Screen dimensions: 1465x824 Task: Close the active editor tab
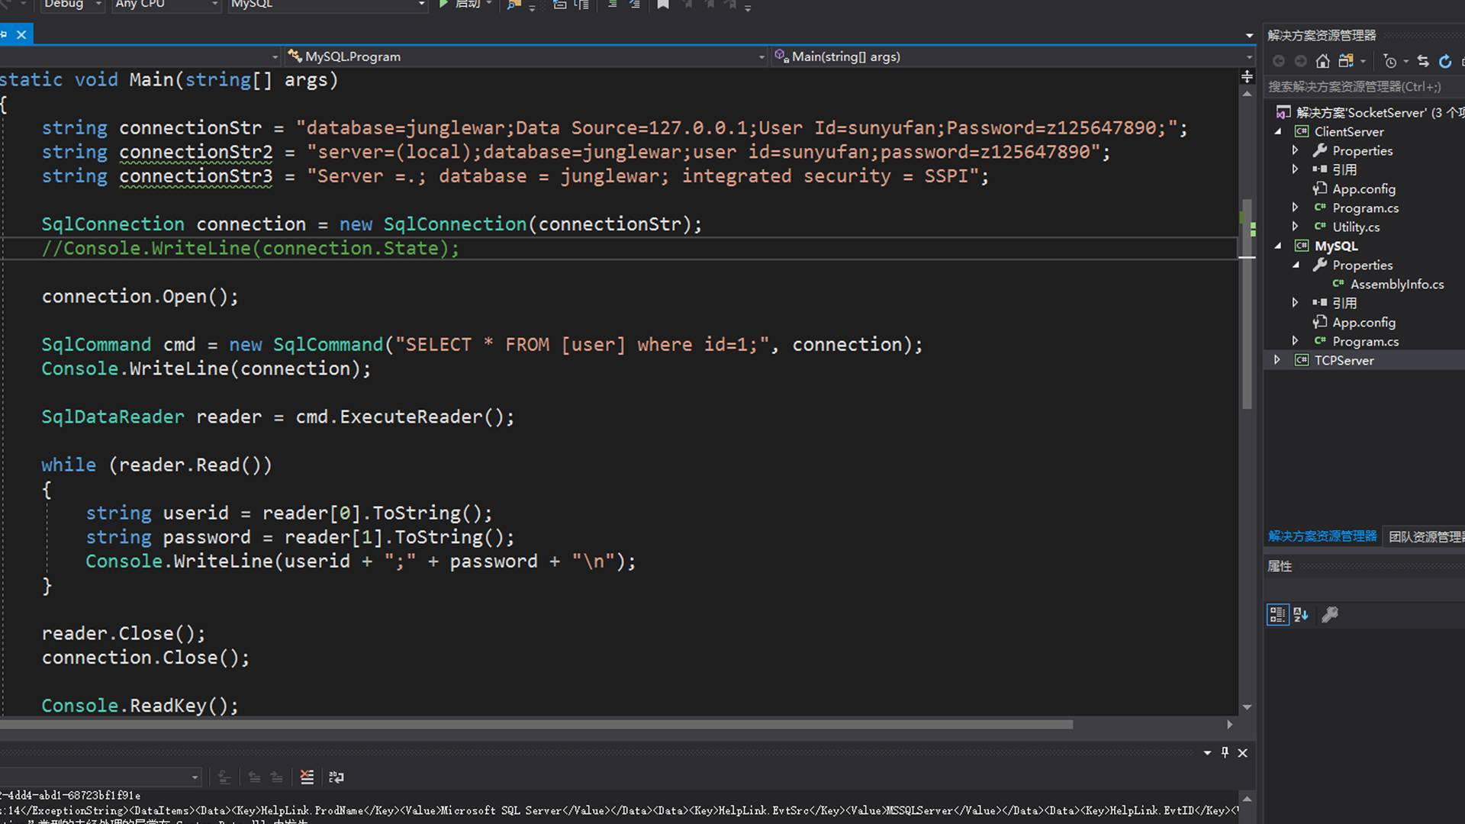pos(21,34)
